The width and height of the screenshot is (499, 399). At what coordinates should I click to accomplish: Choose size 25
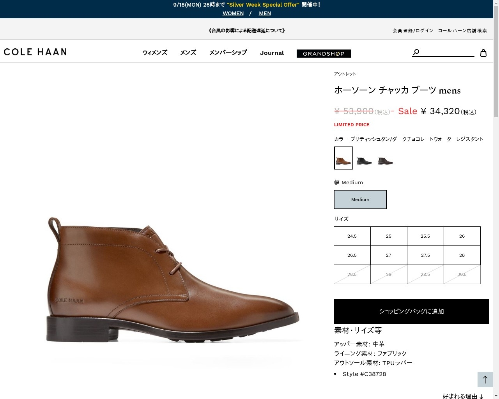pos(389,236)
